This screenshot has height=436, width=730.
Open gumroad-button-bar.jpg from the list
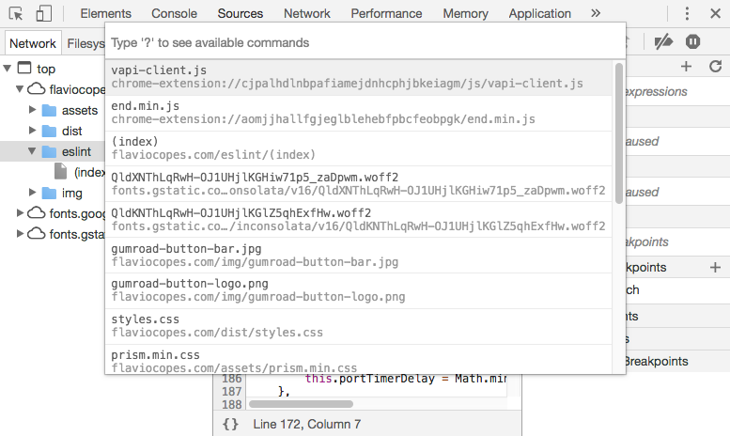coord(359,256)
